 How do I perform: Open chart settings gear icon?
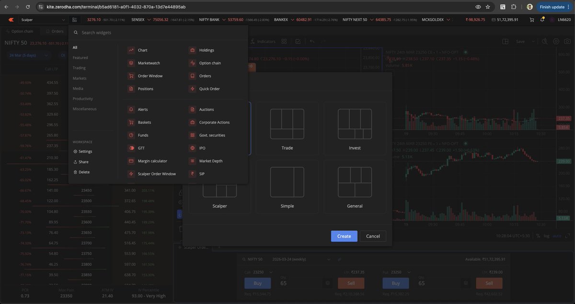556,42
